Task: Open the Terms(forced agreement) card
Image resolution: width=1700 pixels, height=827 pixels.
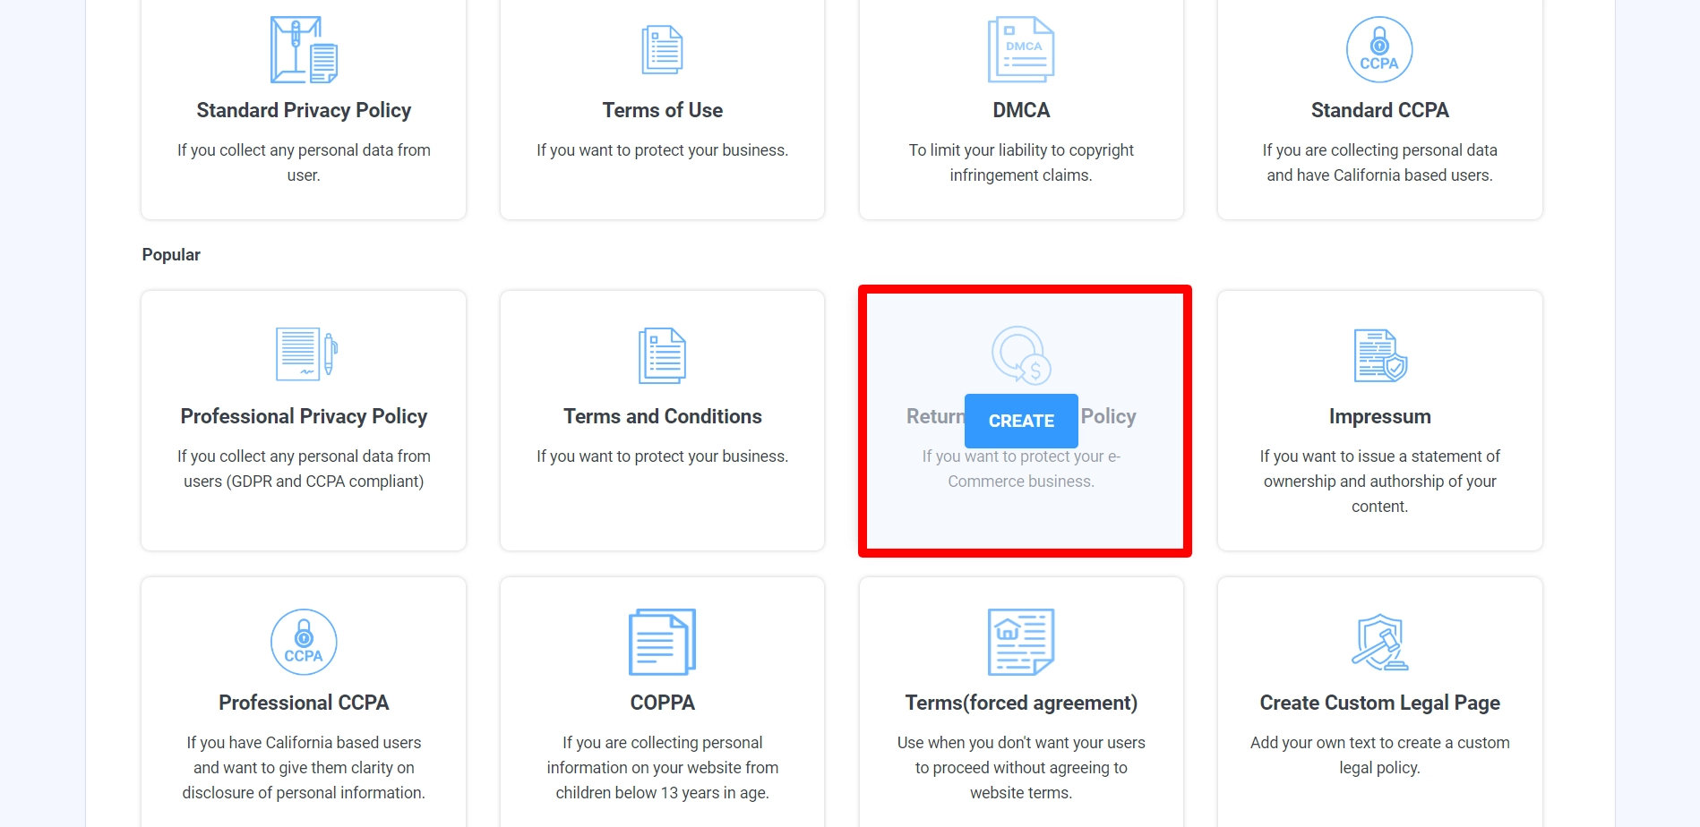Action: click(x=1021, y=703)
